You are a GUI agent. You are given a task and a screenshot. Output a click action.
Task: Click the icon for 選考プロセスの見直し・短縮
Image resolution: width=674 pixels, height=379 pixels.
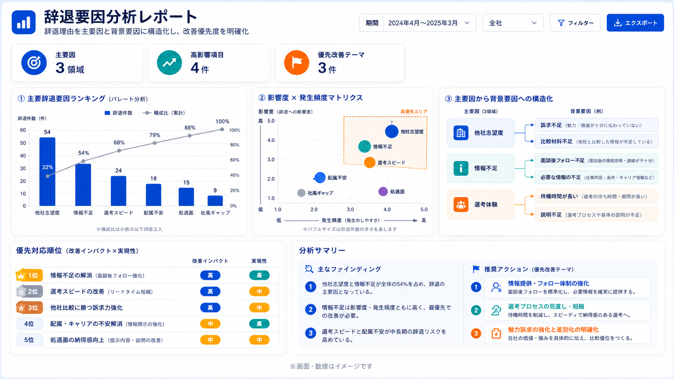[496, 310]
